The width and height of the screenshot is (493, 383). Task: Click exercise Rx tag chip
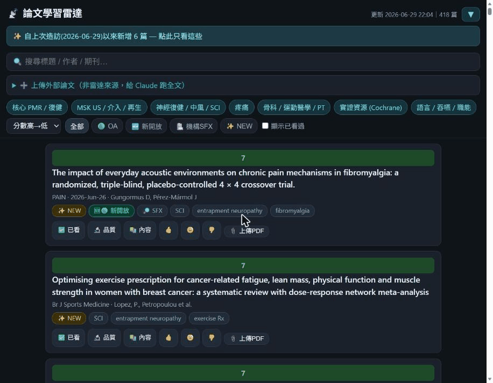pyautogui.click(x=209, y=319)
